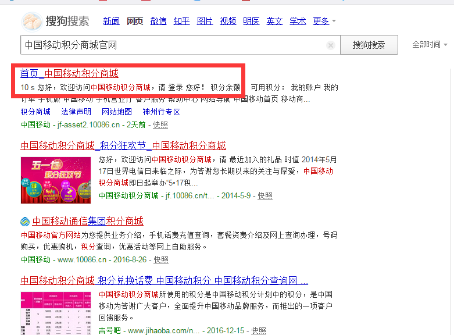Open the 法律声明 sublink
The width and height of the screenshot is (454, 335).
click(76, 112)
